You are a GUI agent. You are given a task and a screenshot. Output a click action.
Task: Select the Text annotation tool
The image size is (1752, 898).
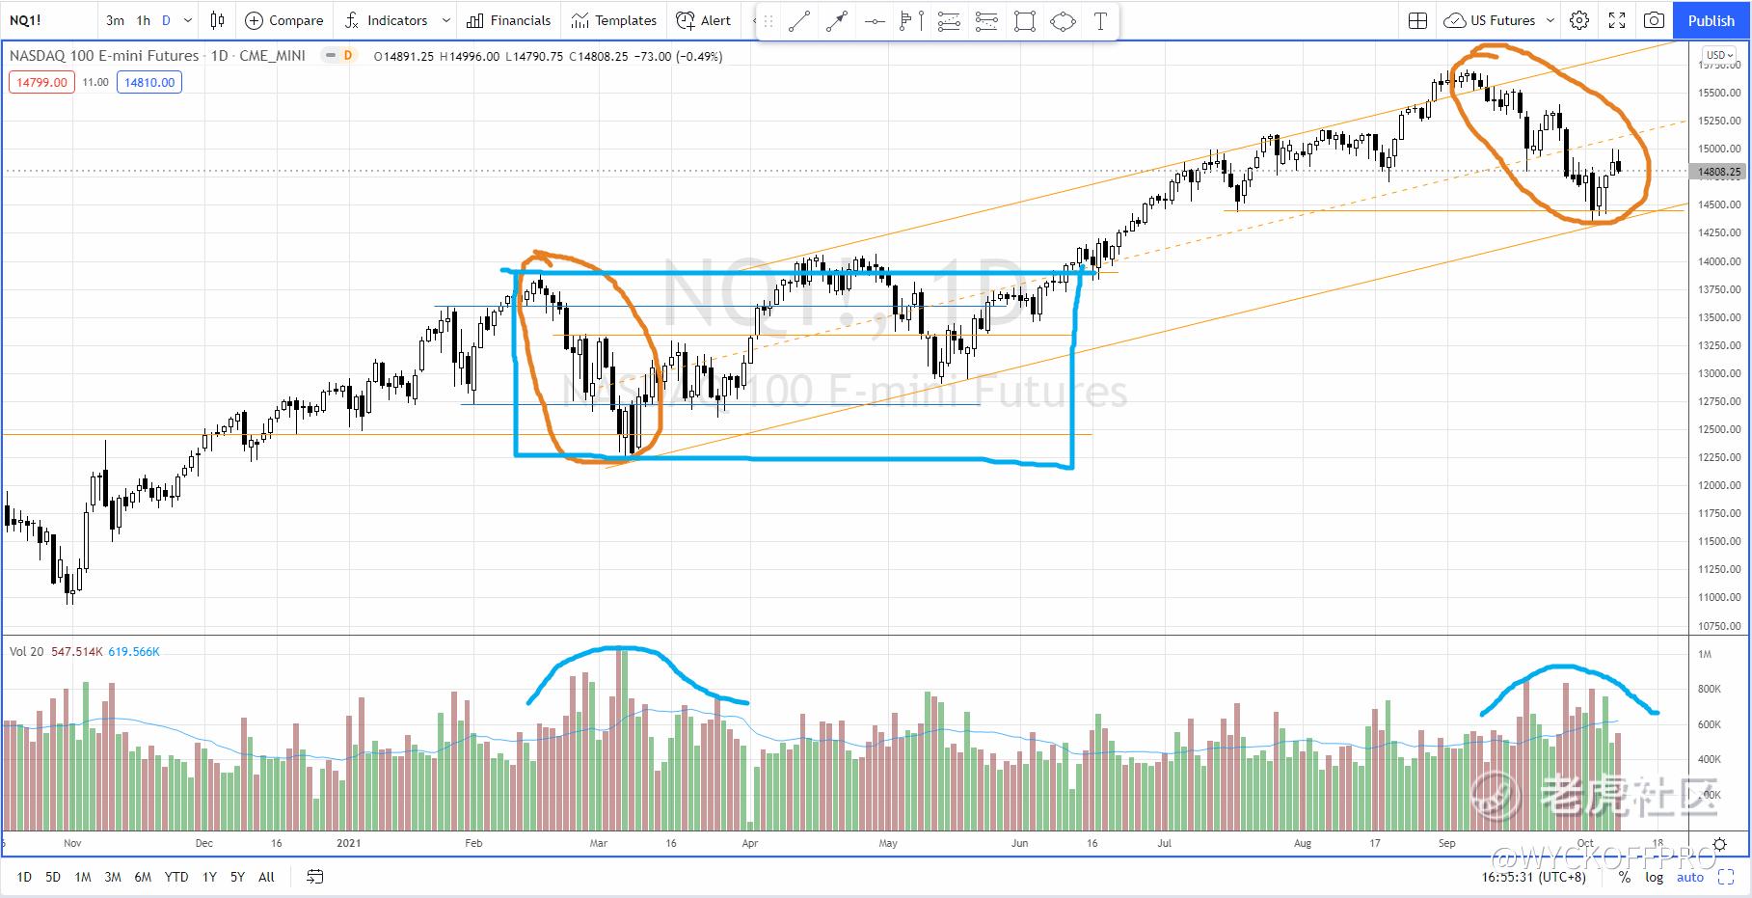click(x=1100, y=21)
